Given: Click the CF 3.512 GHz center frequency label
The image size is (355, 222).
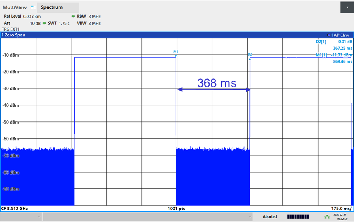Looking at the screenshot, I should pyautogui.click(x=15, y=208).
